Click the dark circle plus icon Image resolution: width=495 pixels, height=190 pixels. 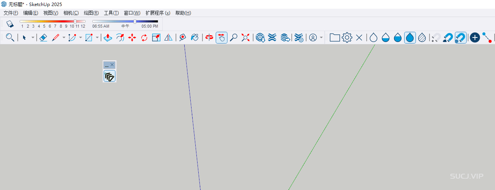click(x=475, y=37)
